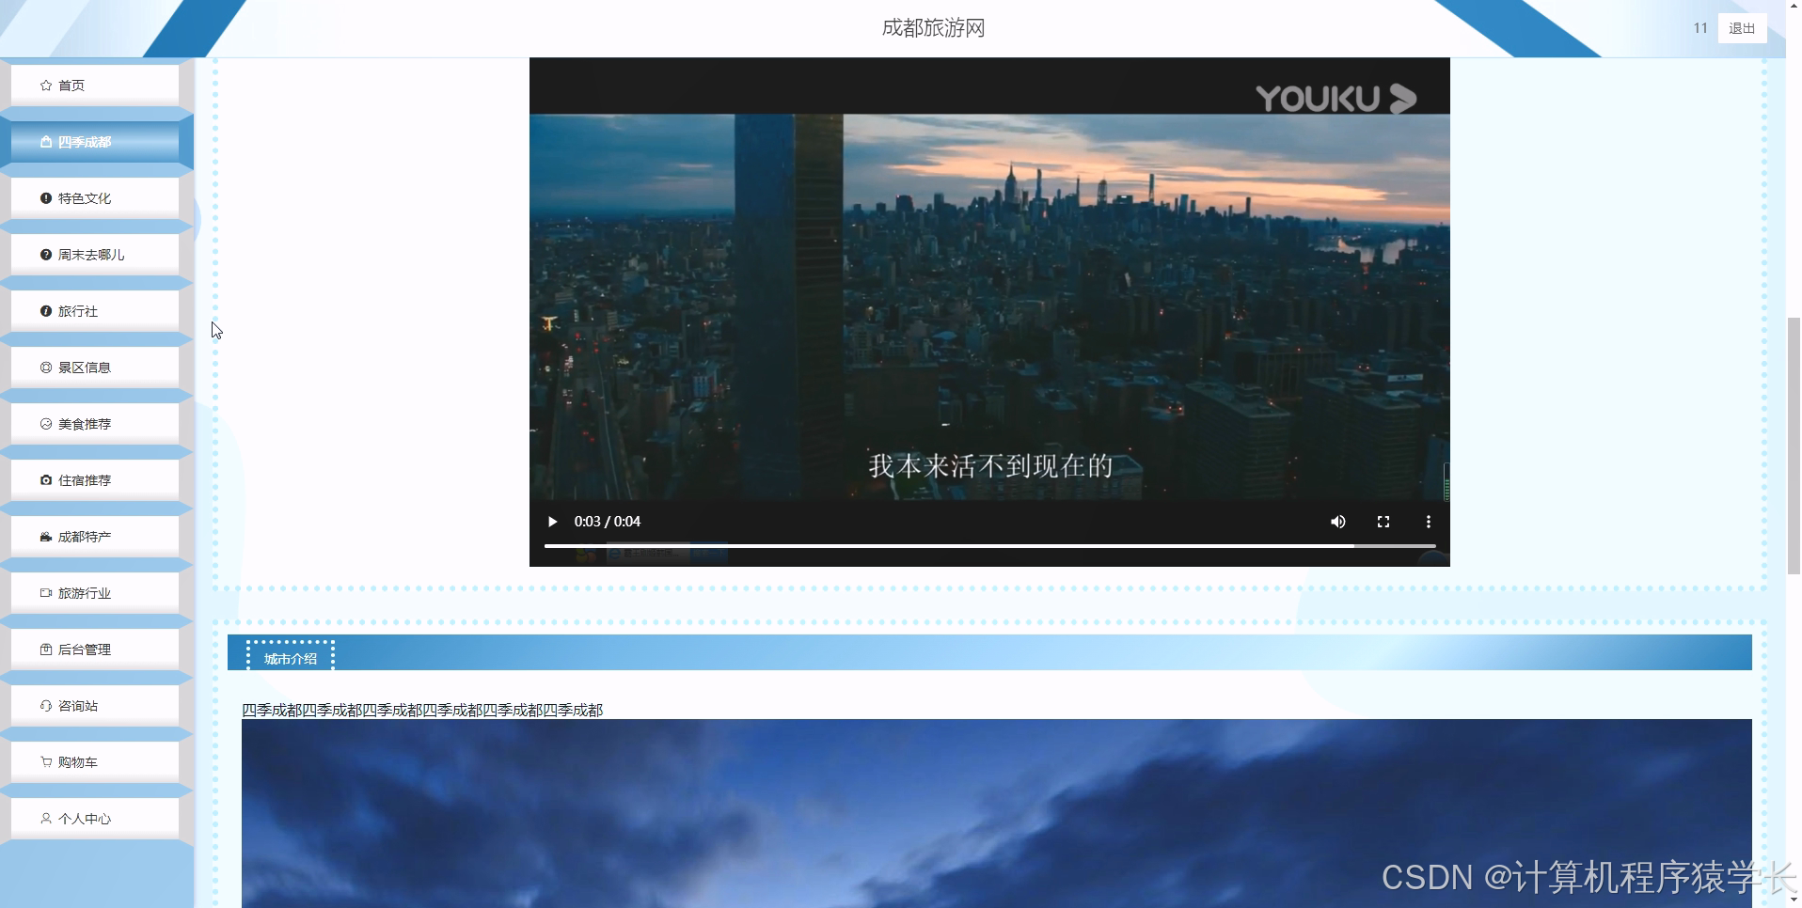Image resolution: width=1802 pixels, height=908 pixels.
Task: Open the video more-options menu
Action: coord(1428,522)
